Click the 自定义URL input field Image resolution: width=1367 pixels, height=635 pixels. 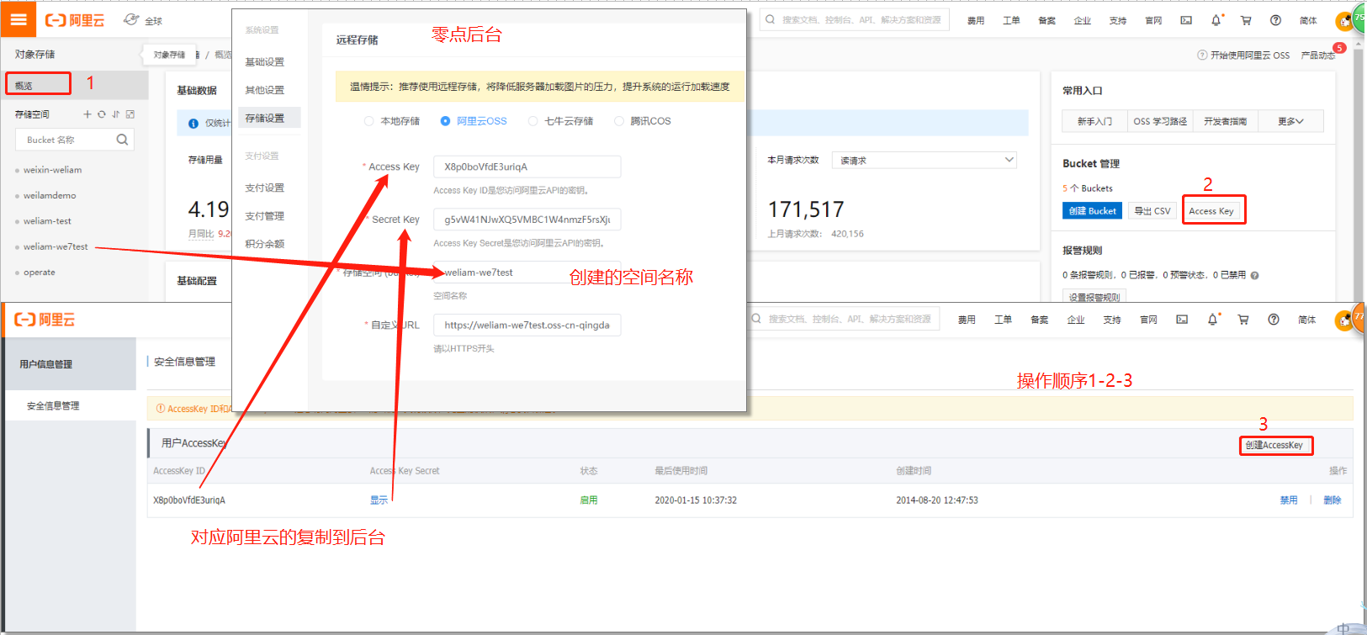(x=527, y=325)
